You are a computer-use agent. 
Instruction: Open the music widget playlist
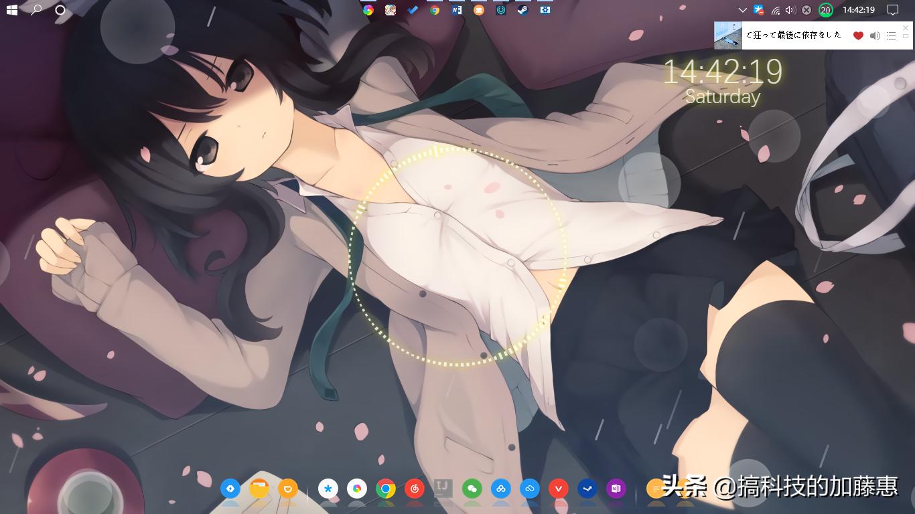pos(891,35)
